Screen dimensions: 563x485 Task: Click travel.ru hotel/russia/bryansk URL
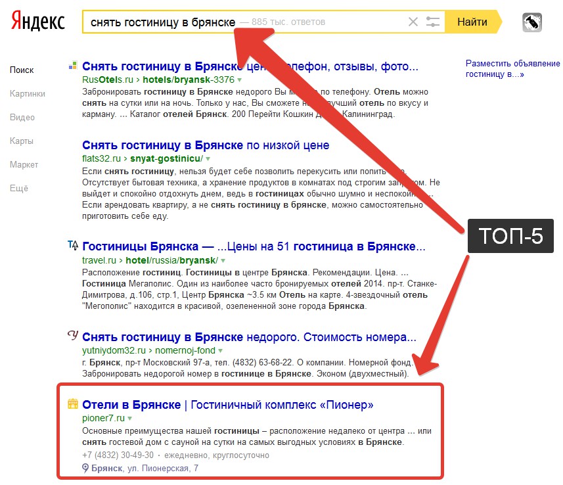pyautogui.click(x=150, y=260)
